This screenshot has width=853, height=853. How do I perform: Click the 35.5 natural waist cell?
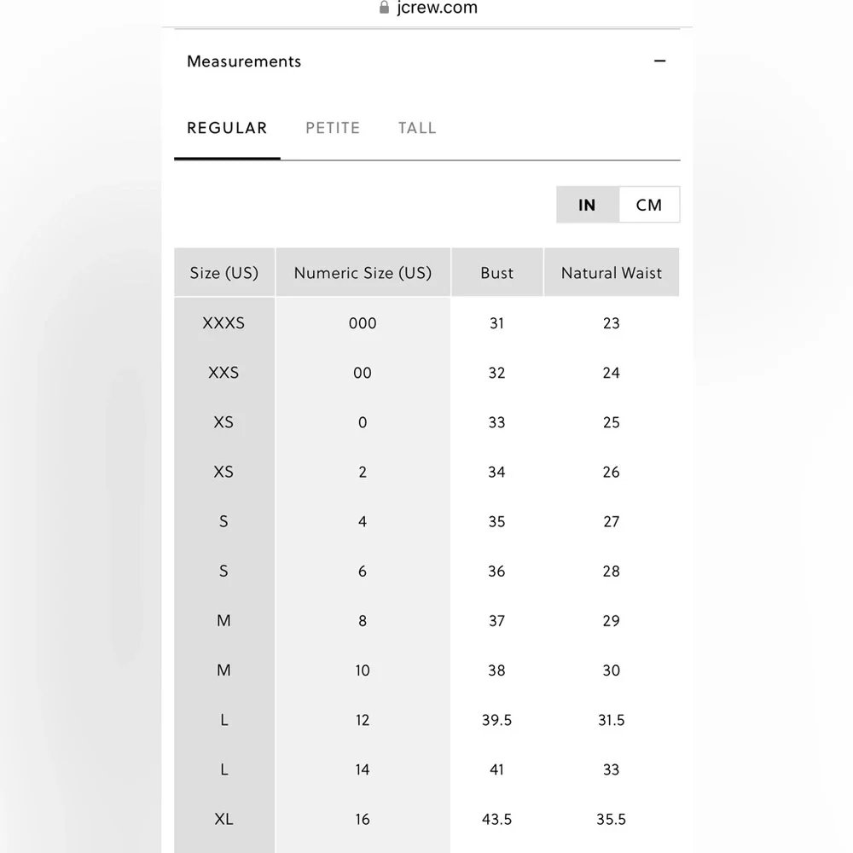tap(611, 819)
